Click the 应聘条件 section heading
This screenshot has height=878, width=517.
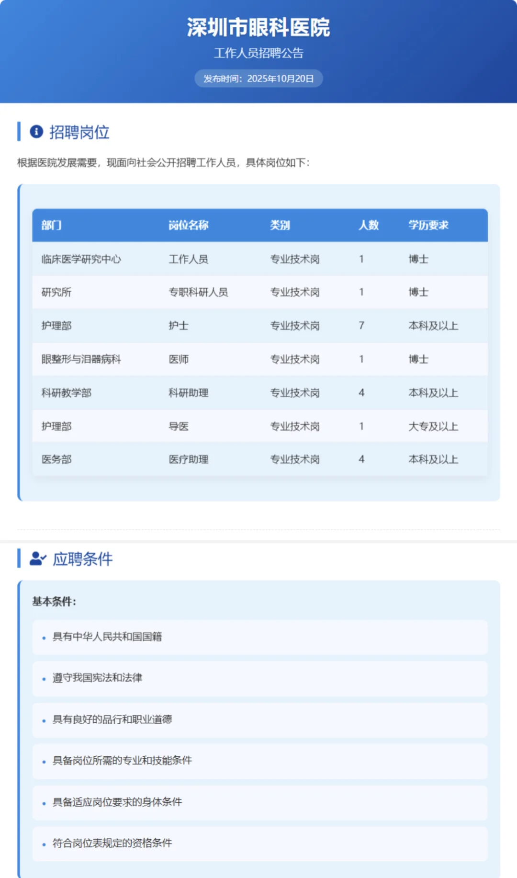pyautogui.click(x=82, y=559)
